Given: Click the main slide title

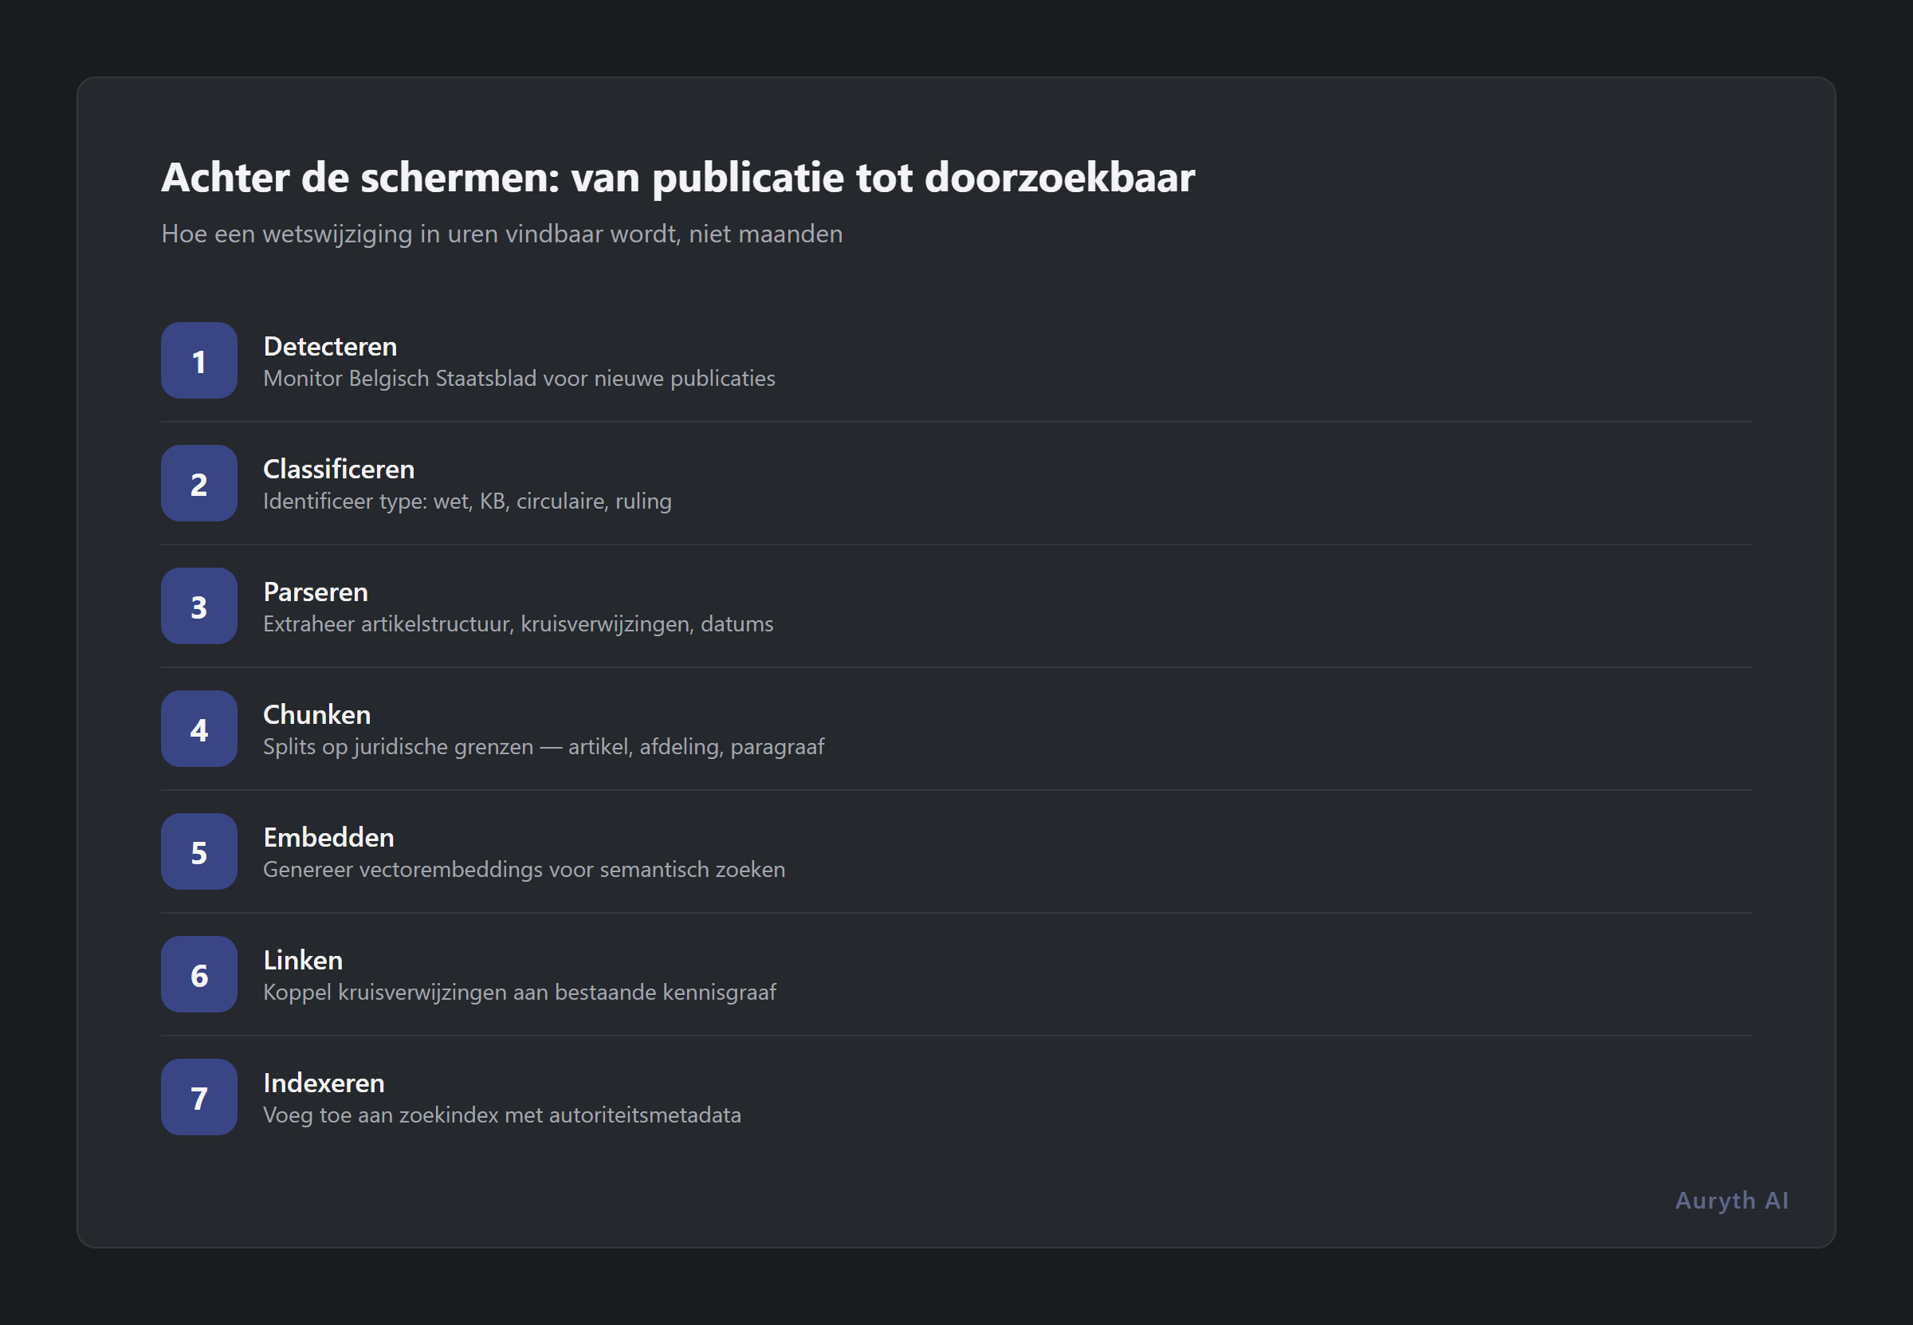Looking at the screenshot, I should (x=678, y=177).
